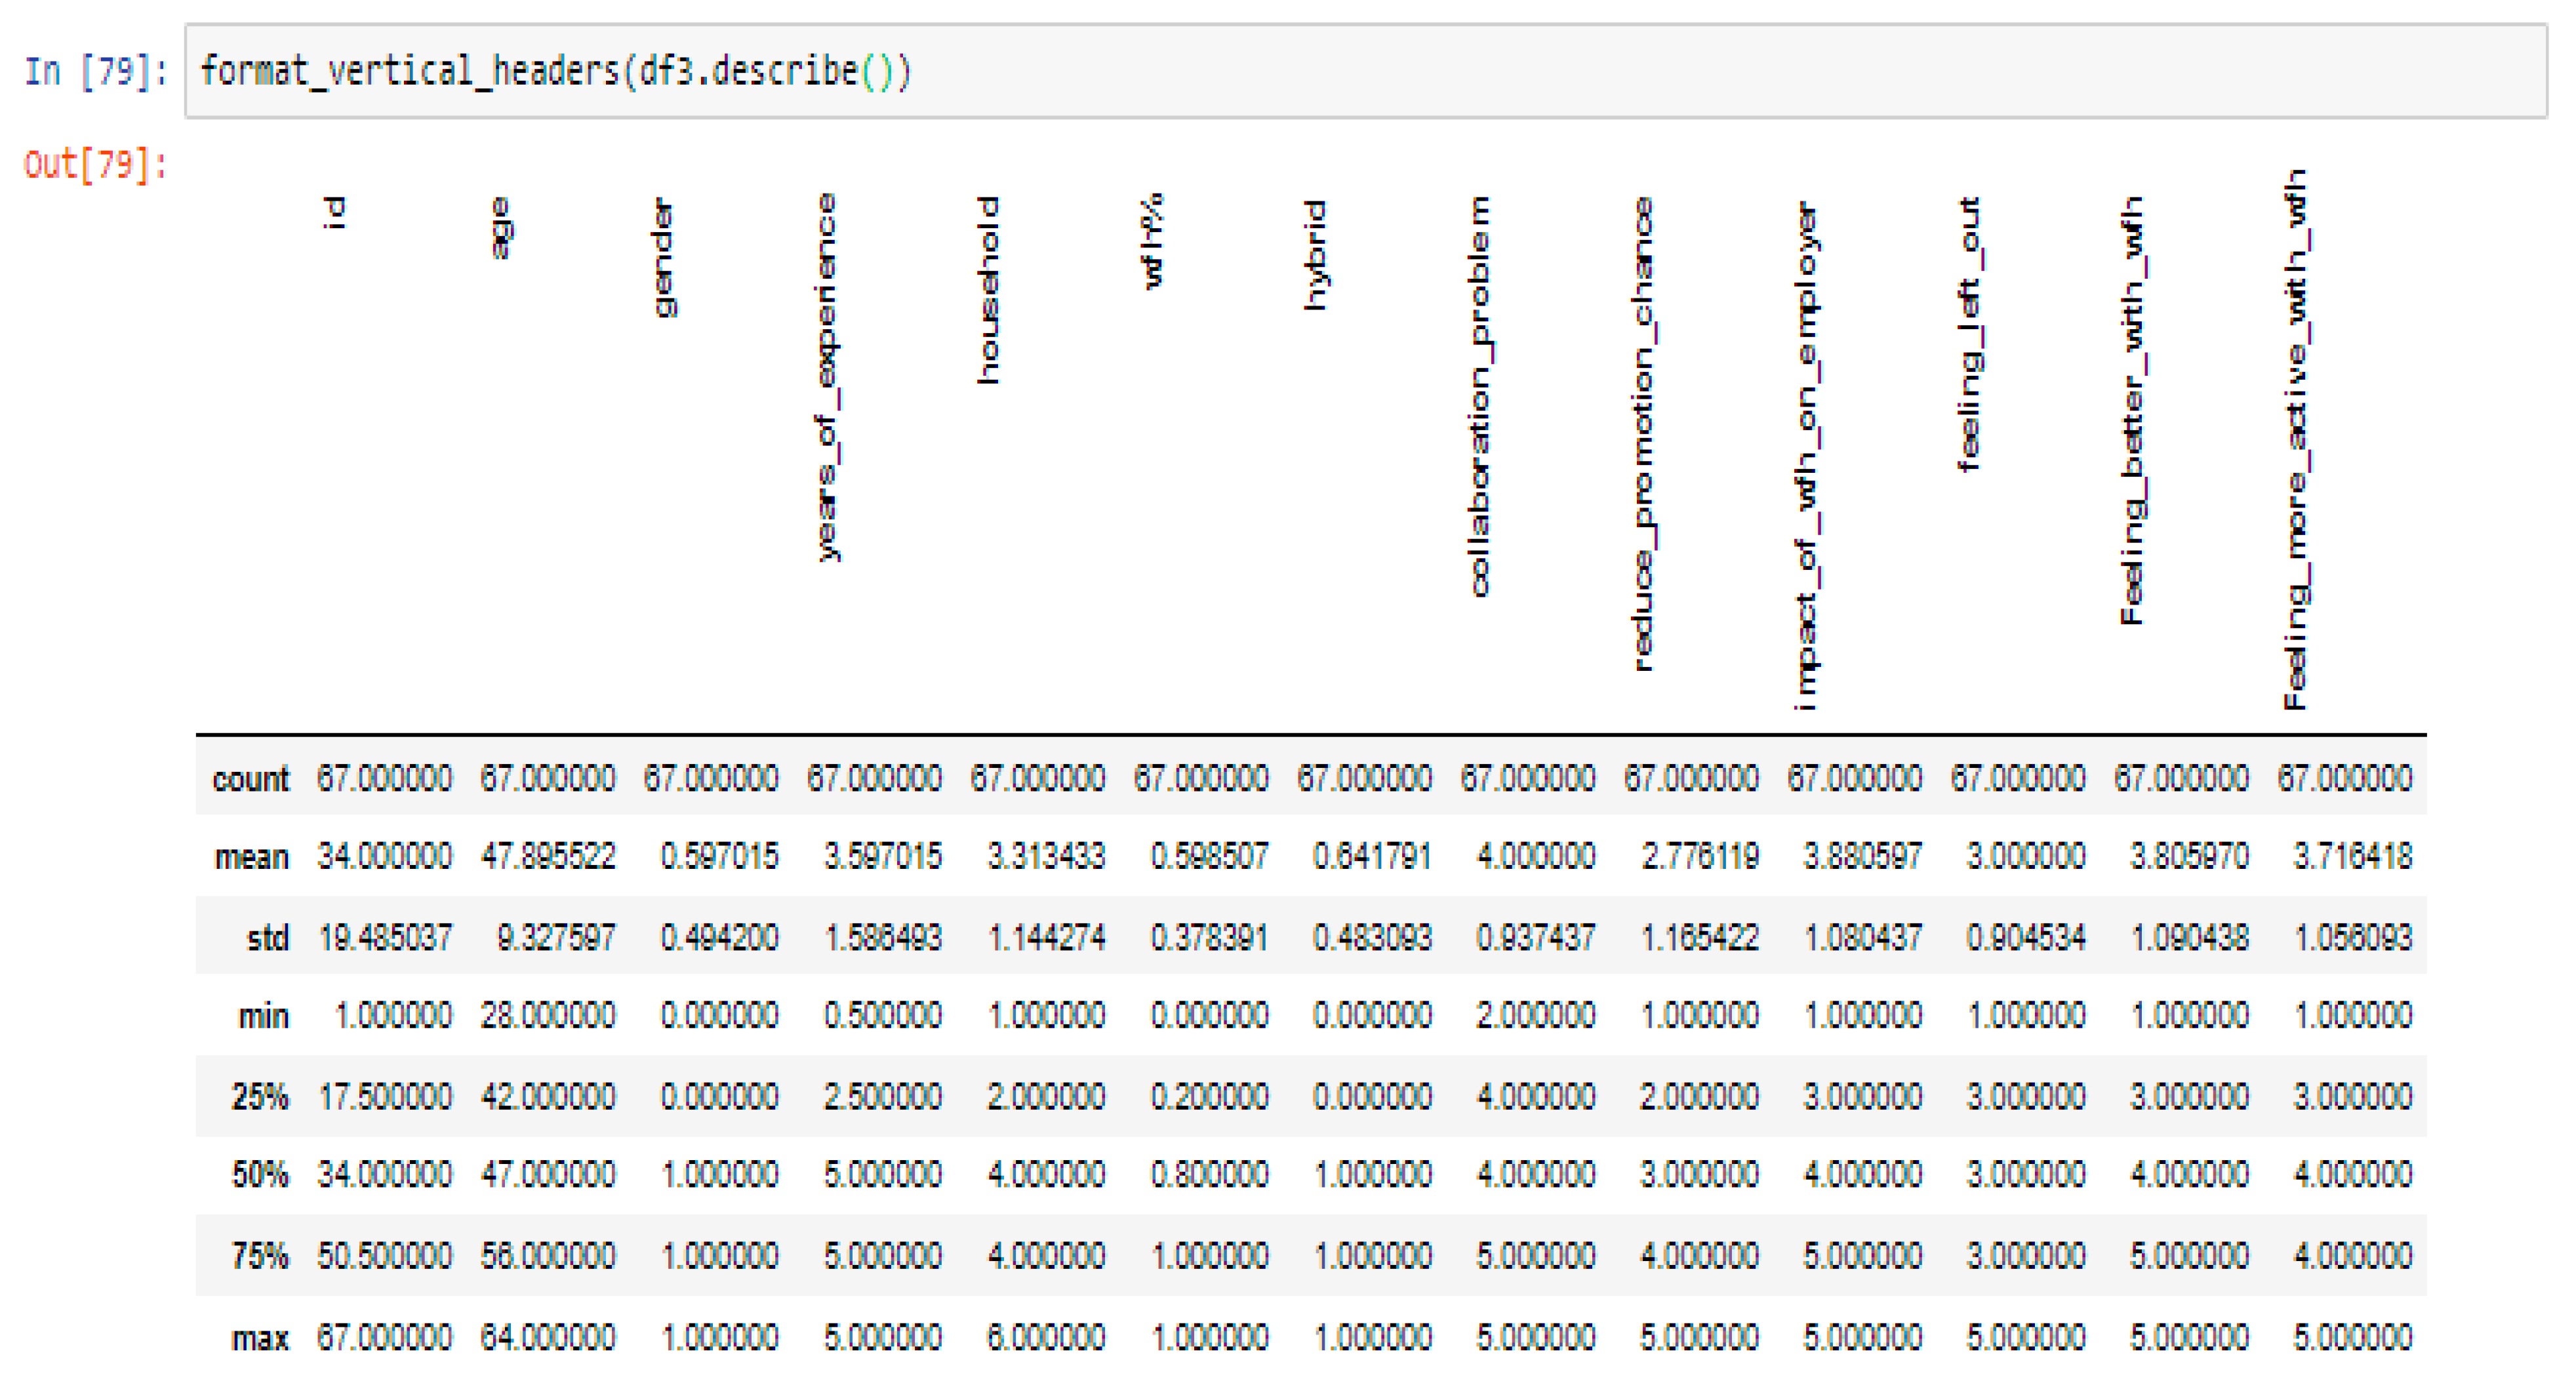Click the code input cell field
Image resolution: width=2574 pixels, height=1385 pixels.
(1365, 71)
